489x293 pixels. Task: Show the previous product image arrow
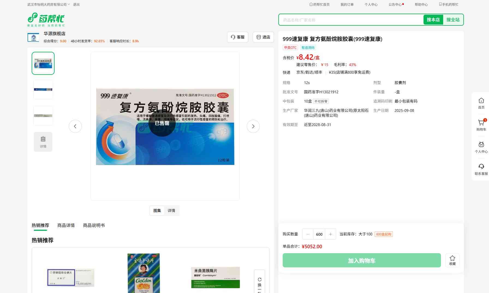75,126
